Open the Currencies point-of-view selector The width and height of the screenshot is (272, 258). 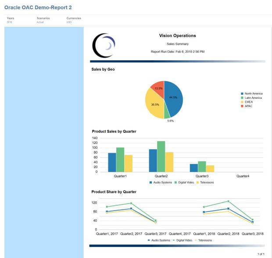74,20
